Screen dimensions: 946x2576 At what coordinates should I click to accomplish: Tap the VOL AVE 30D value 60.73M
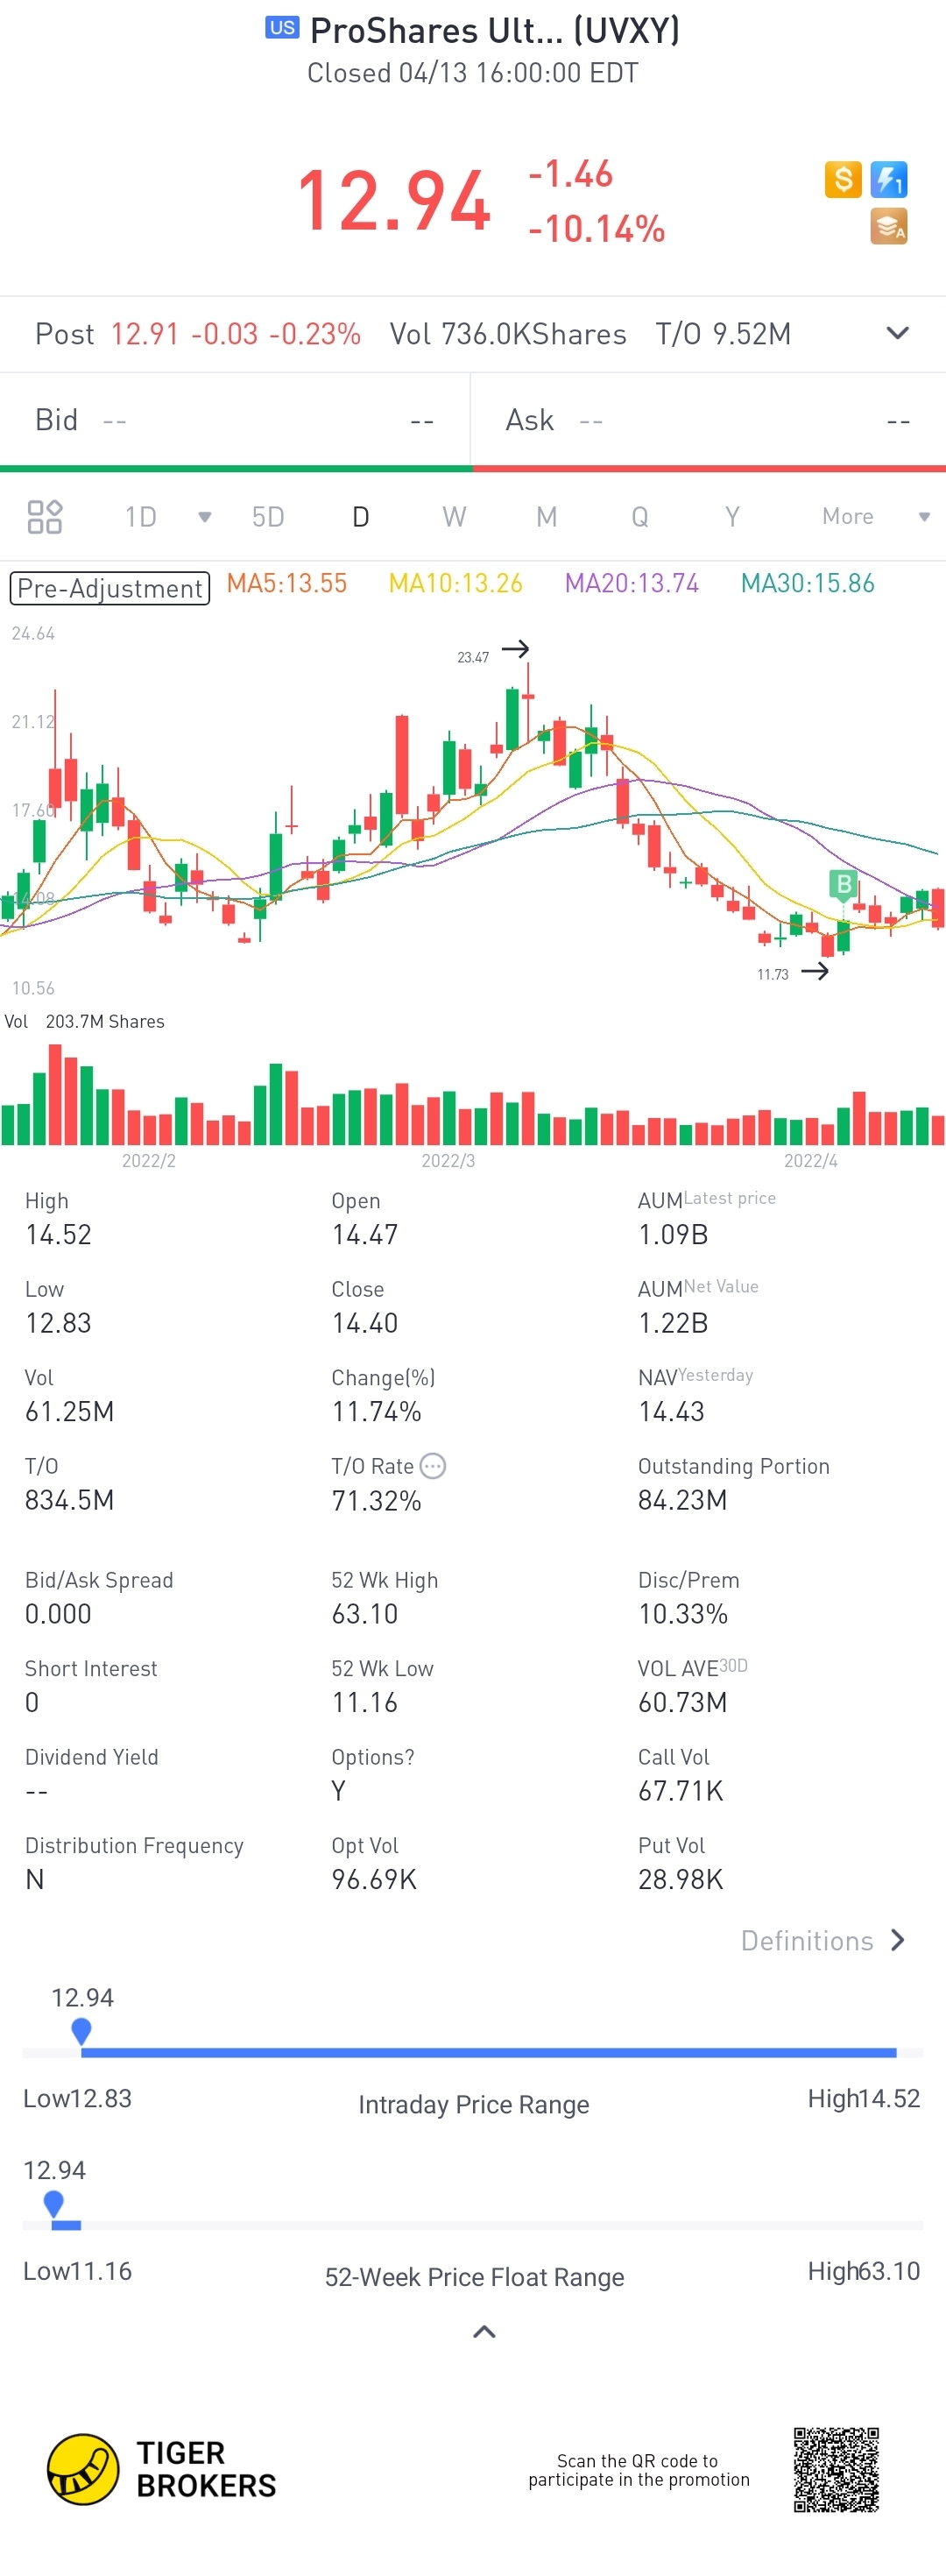pos(683,1702)
